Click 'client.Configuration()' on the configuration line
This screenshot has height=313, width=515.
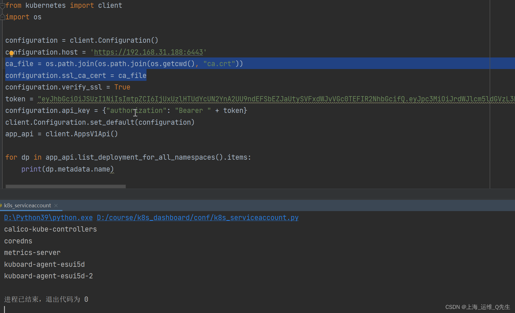tap(114, 40)
